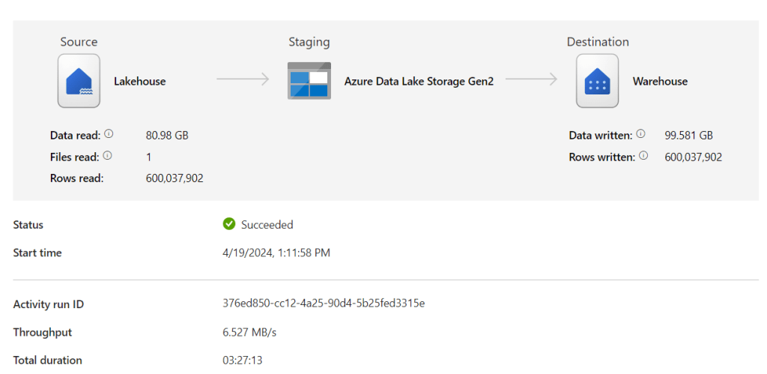Click the green Succeeded checkmark icon
This screenshot has height=374, width=767.
tap(229, 224)
